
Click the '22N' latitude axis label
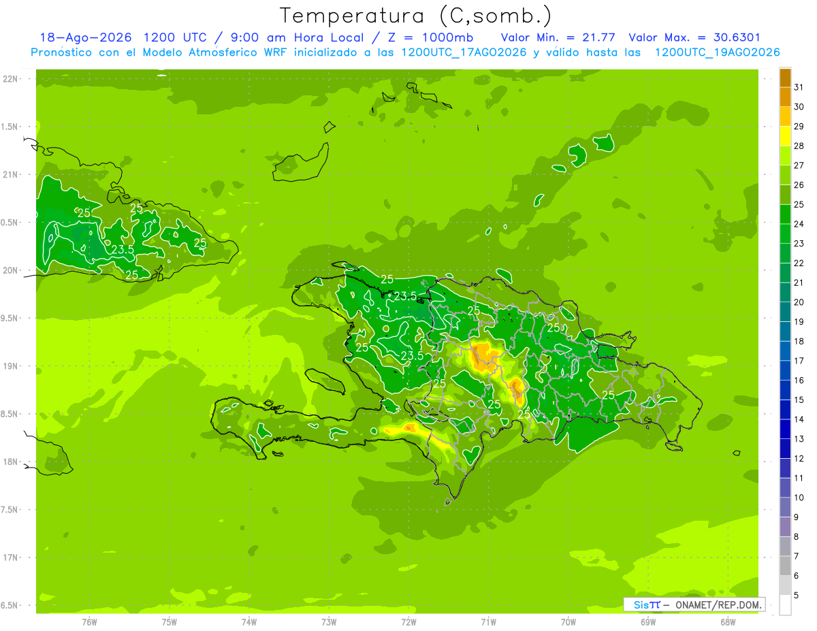(10, 79)
